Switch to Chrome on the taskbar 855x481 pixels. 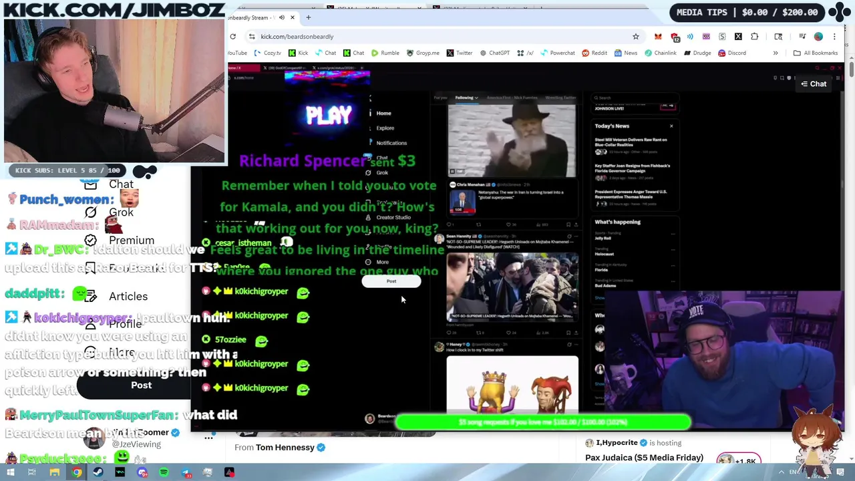coord(77,473)
